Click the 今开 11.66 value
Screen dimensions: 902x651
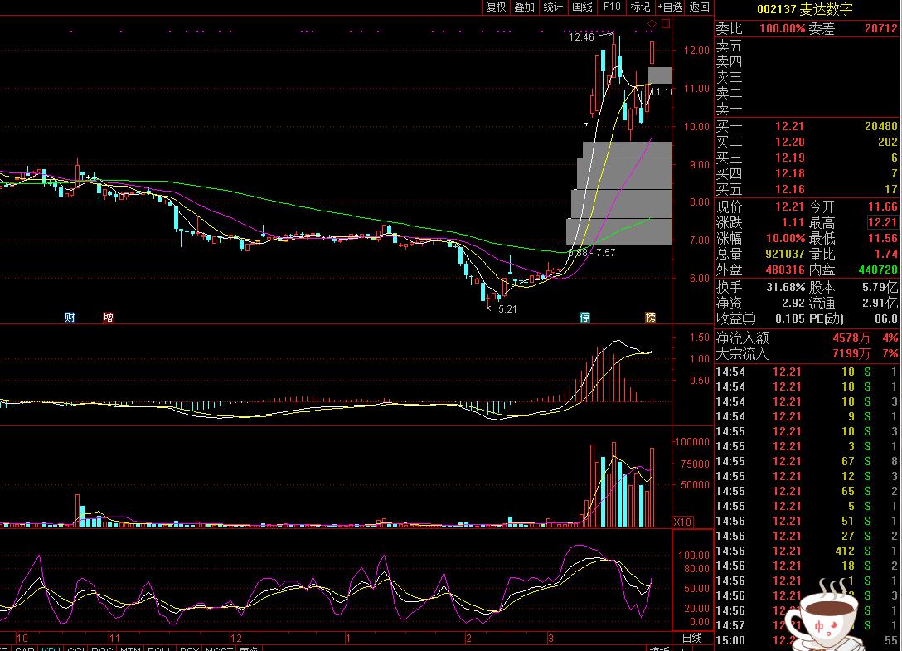(x=882, y=206)
